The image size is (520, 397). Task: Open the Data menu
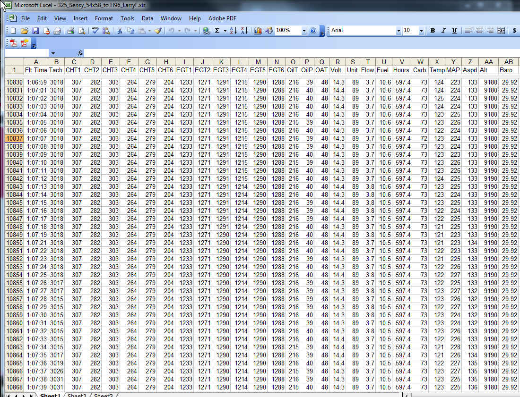pyautogui.click(x=147, y=18)
